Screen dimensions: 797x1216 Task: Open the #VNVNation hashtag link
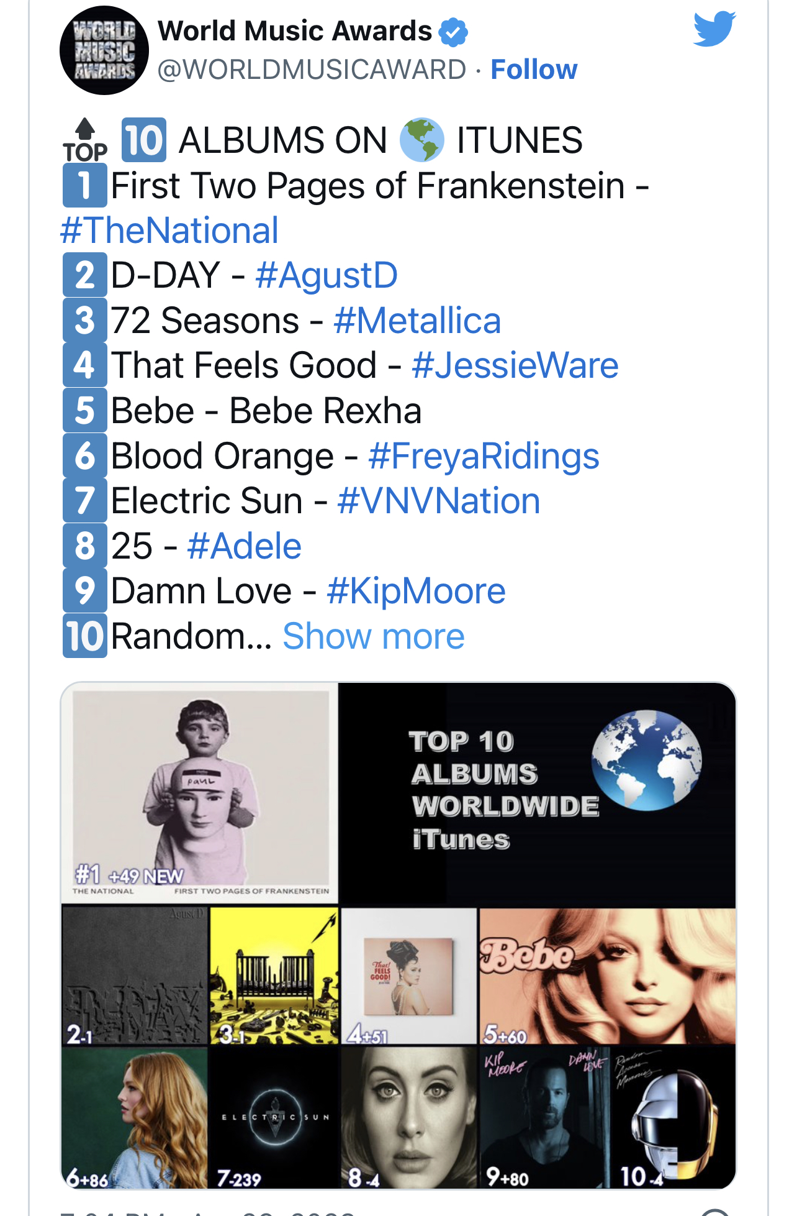[x=438, y=501]
